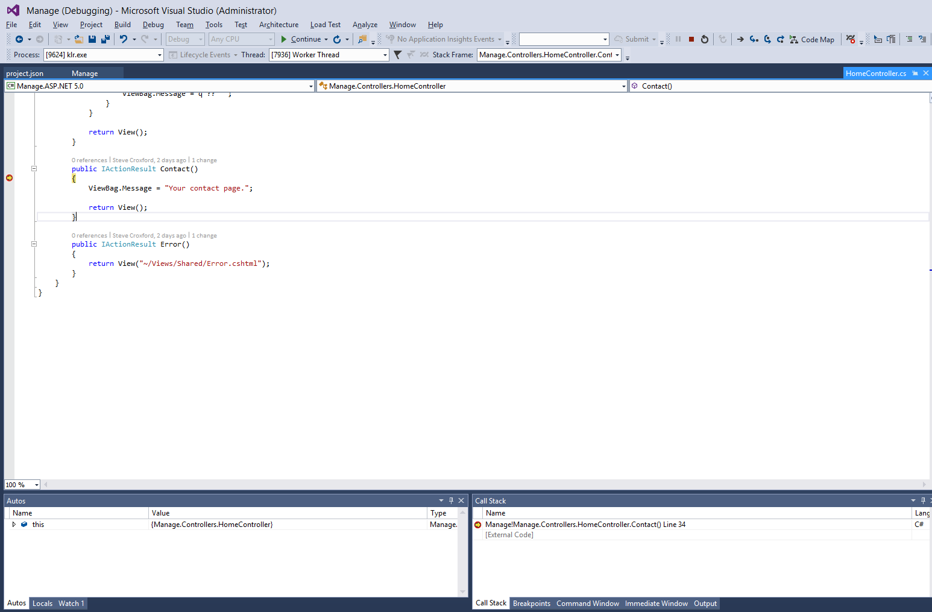Toggle the thread filter funnel icon
Screen dimensions: 932x612
click(397, 55)
